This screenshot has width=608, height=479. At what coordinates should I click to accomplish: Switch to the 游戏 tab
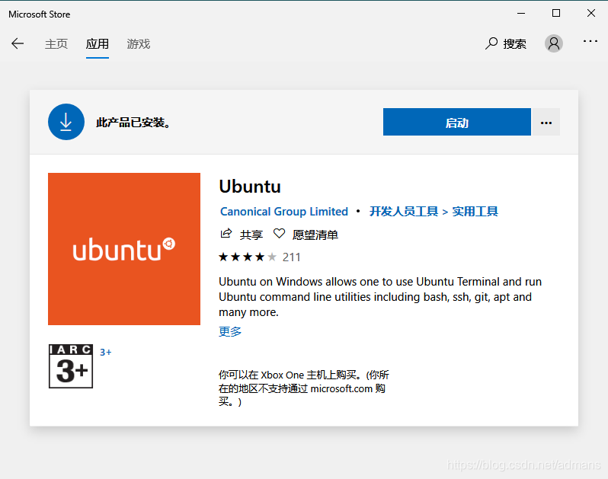tap(139, 44)
